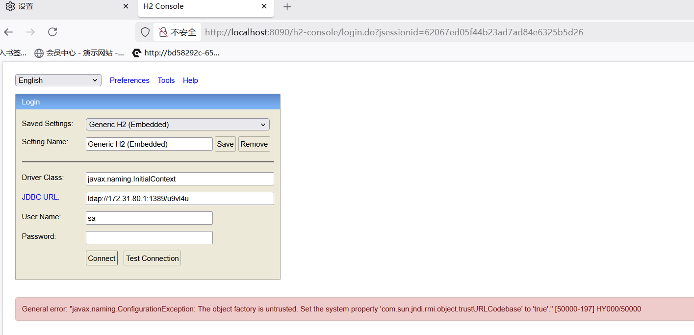Save the current setting name
Screen dimensions: 694x335
pos(225,144)
